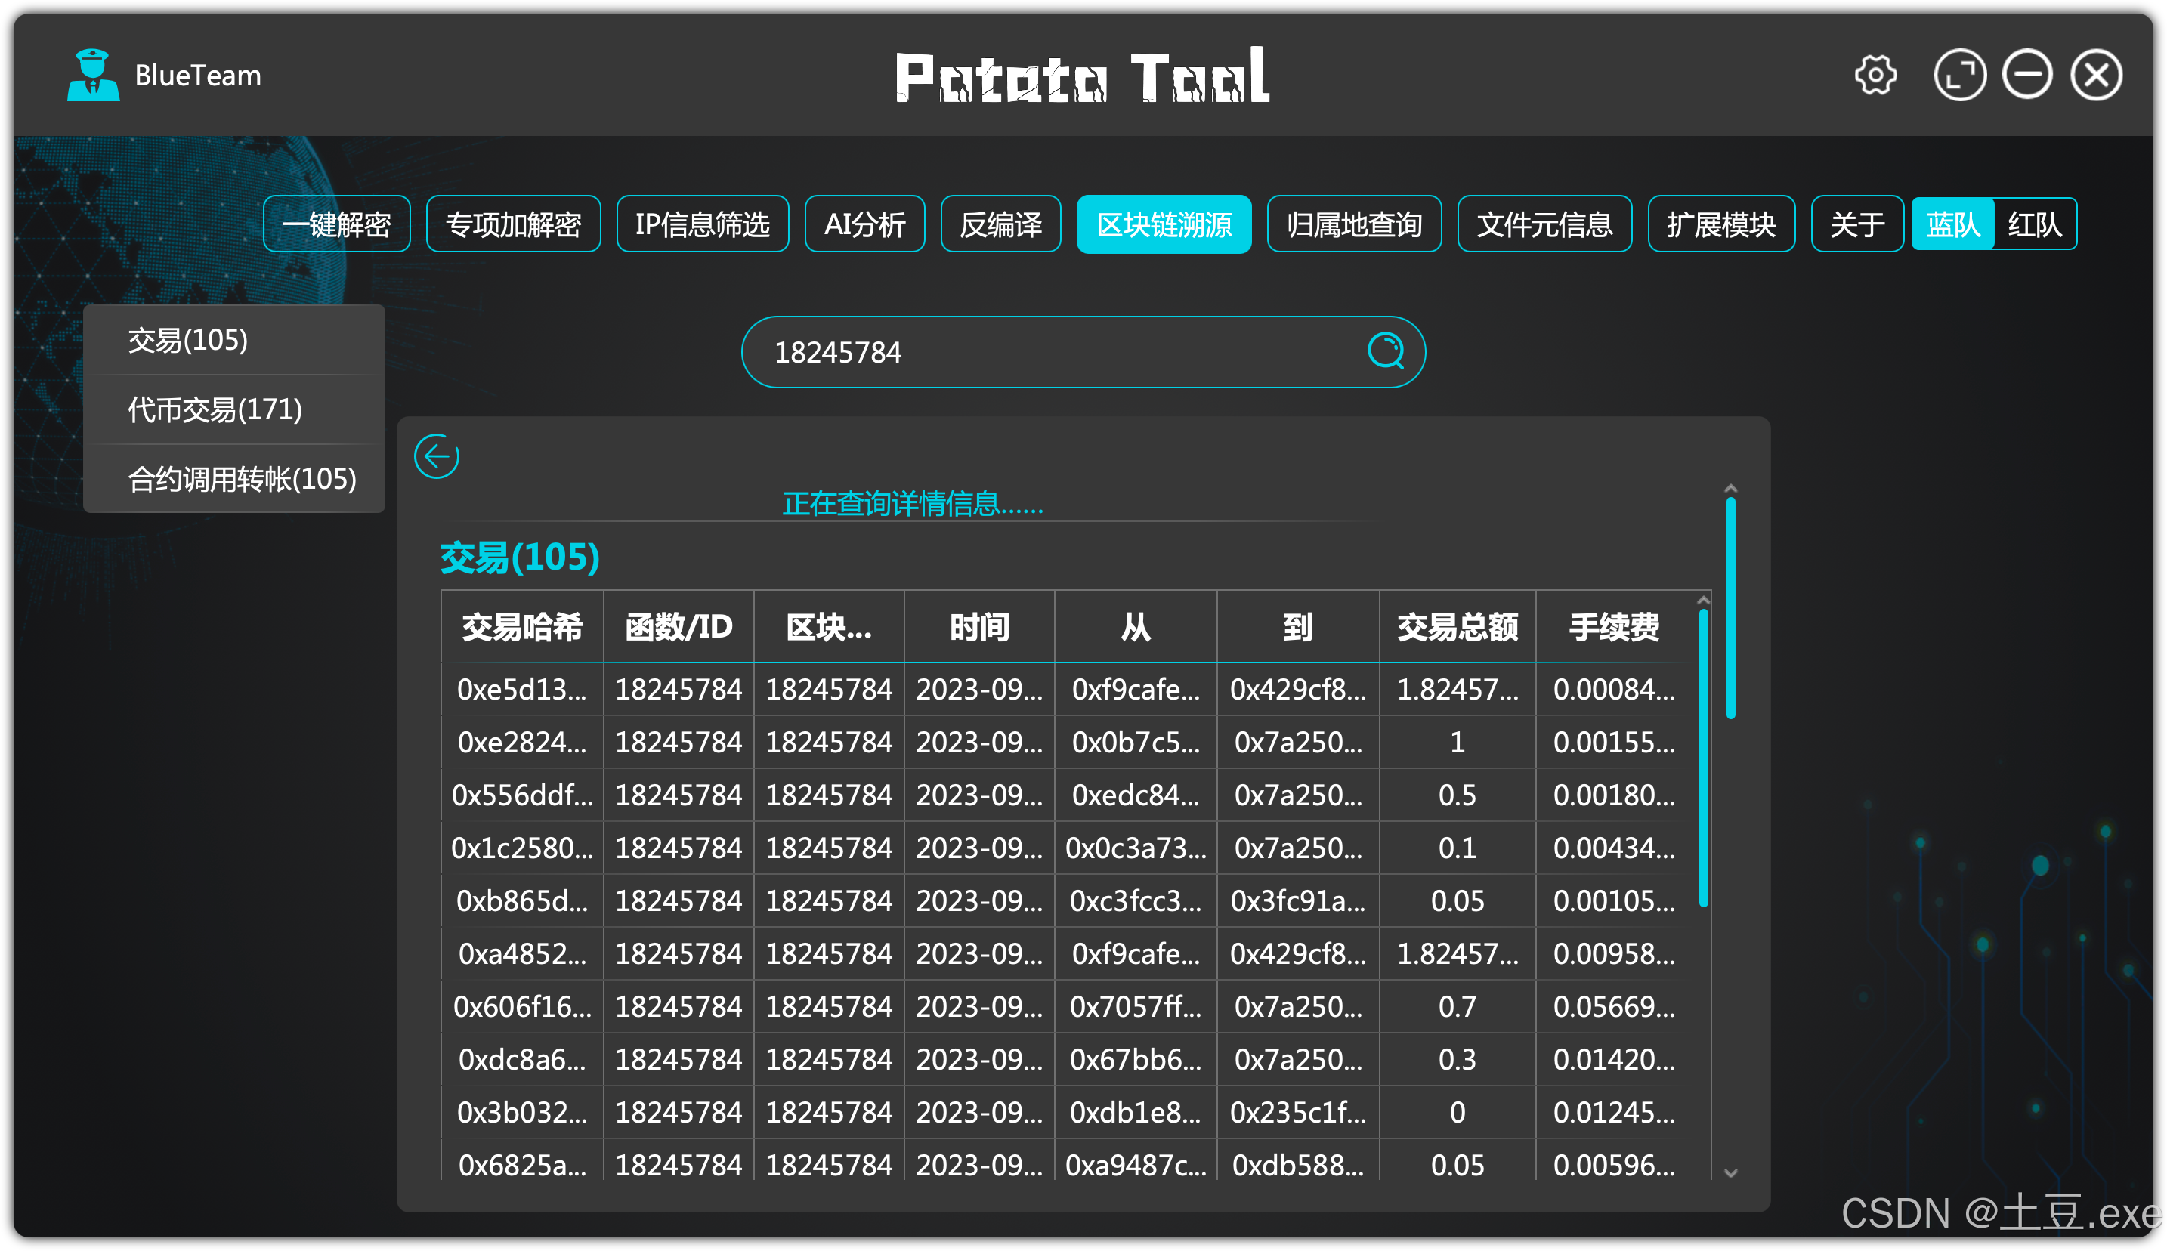
Task: Click the back arrow icon
Action: [x=437, y=456]
